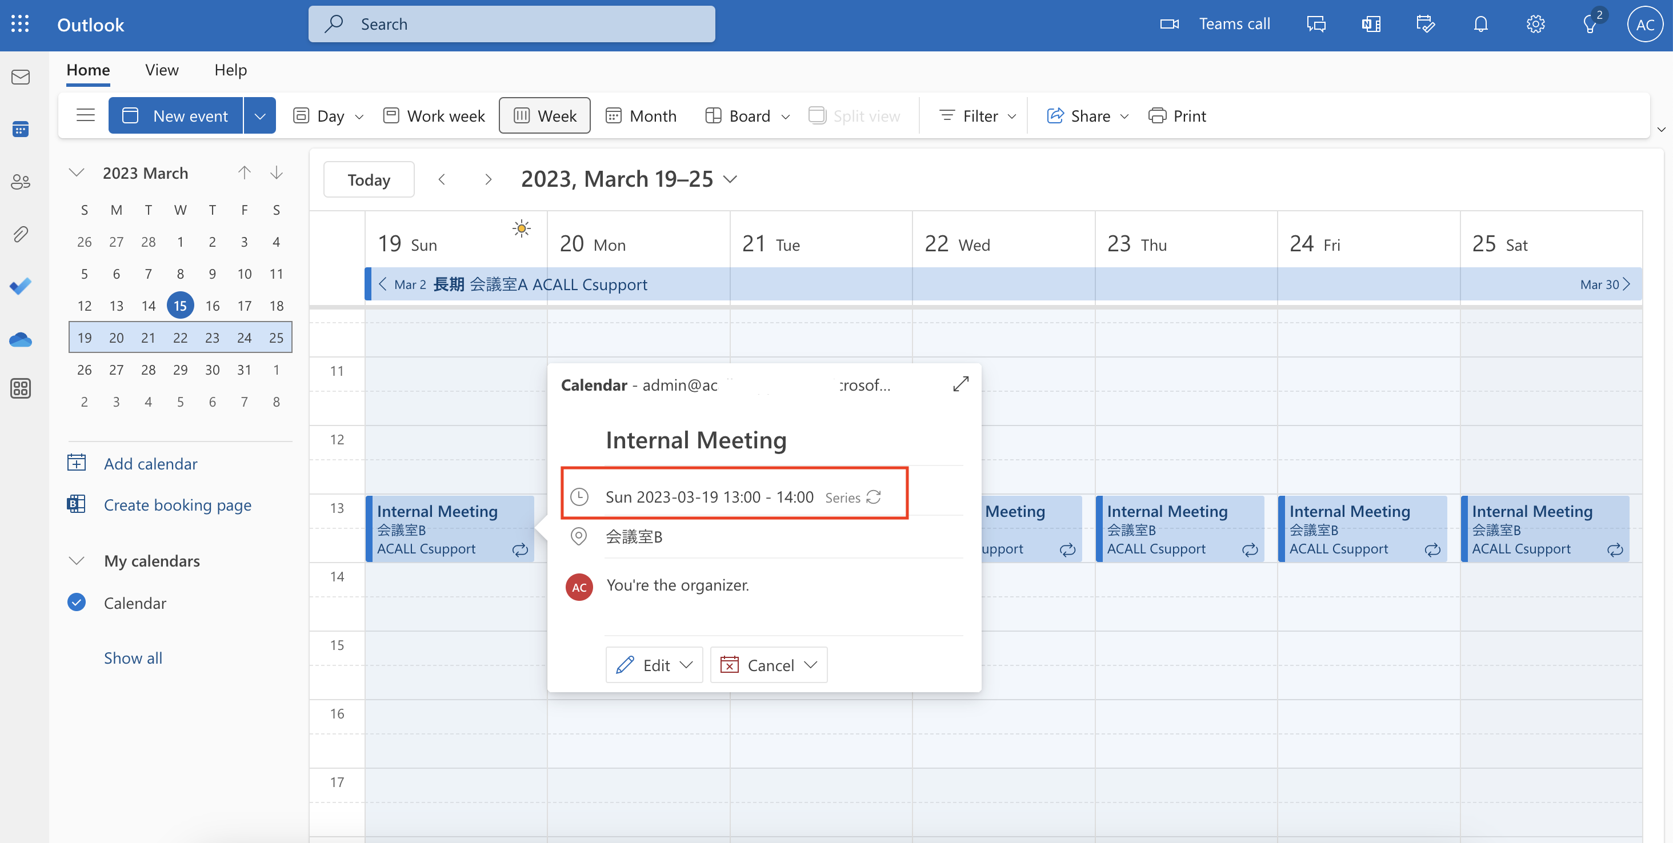Image resolution: width=1673 pixels, height=843 pixels.
Task: Open OneDrive from the left sidebar
Action: coord(20,339)
